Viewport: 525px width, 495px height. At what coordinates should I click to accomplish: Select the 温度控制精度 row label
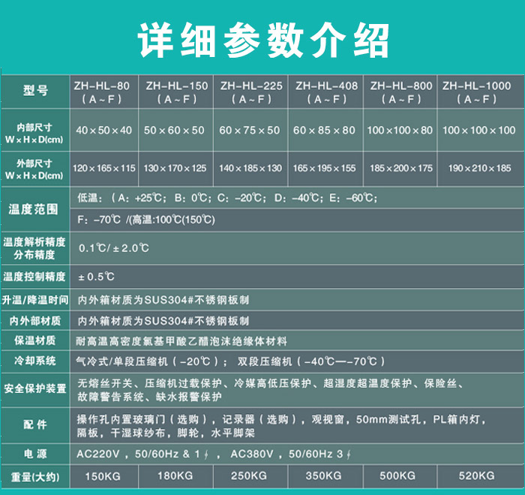[x=34, y=277]
